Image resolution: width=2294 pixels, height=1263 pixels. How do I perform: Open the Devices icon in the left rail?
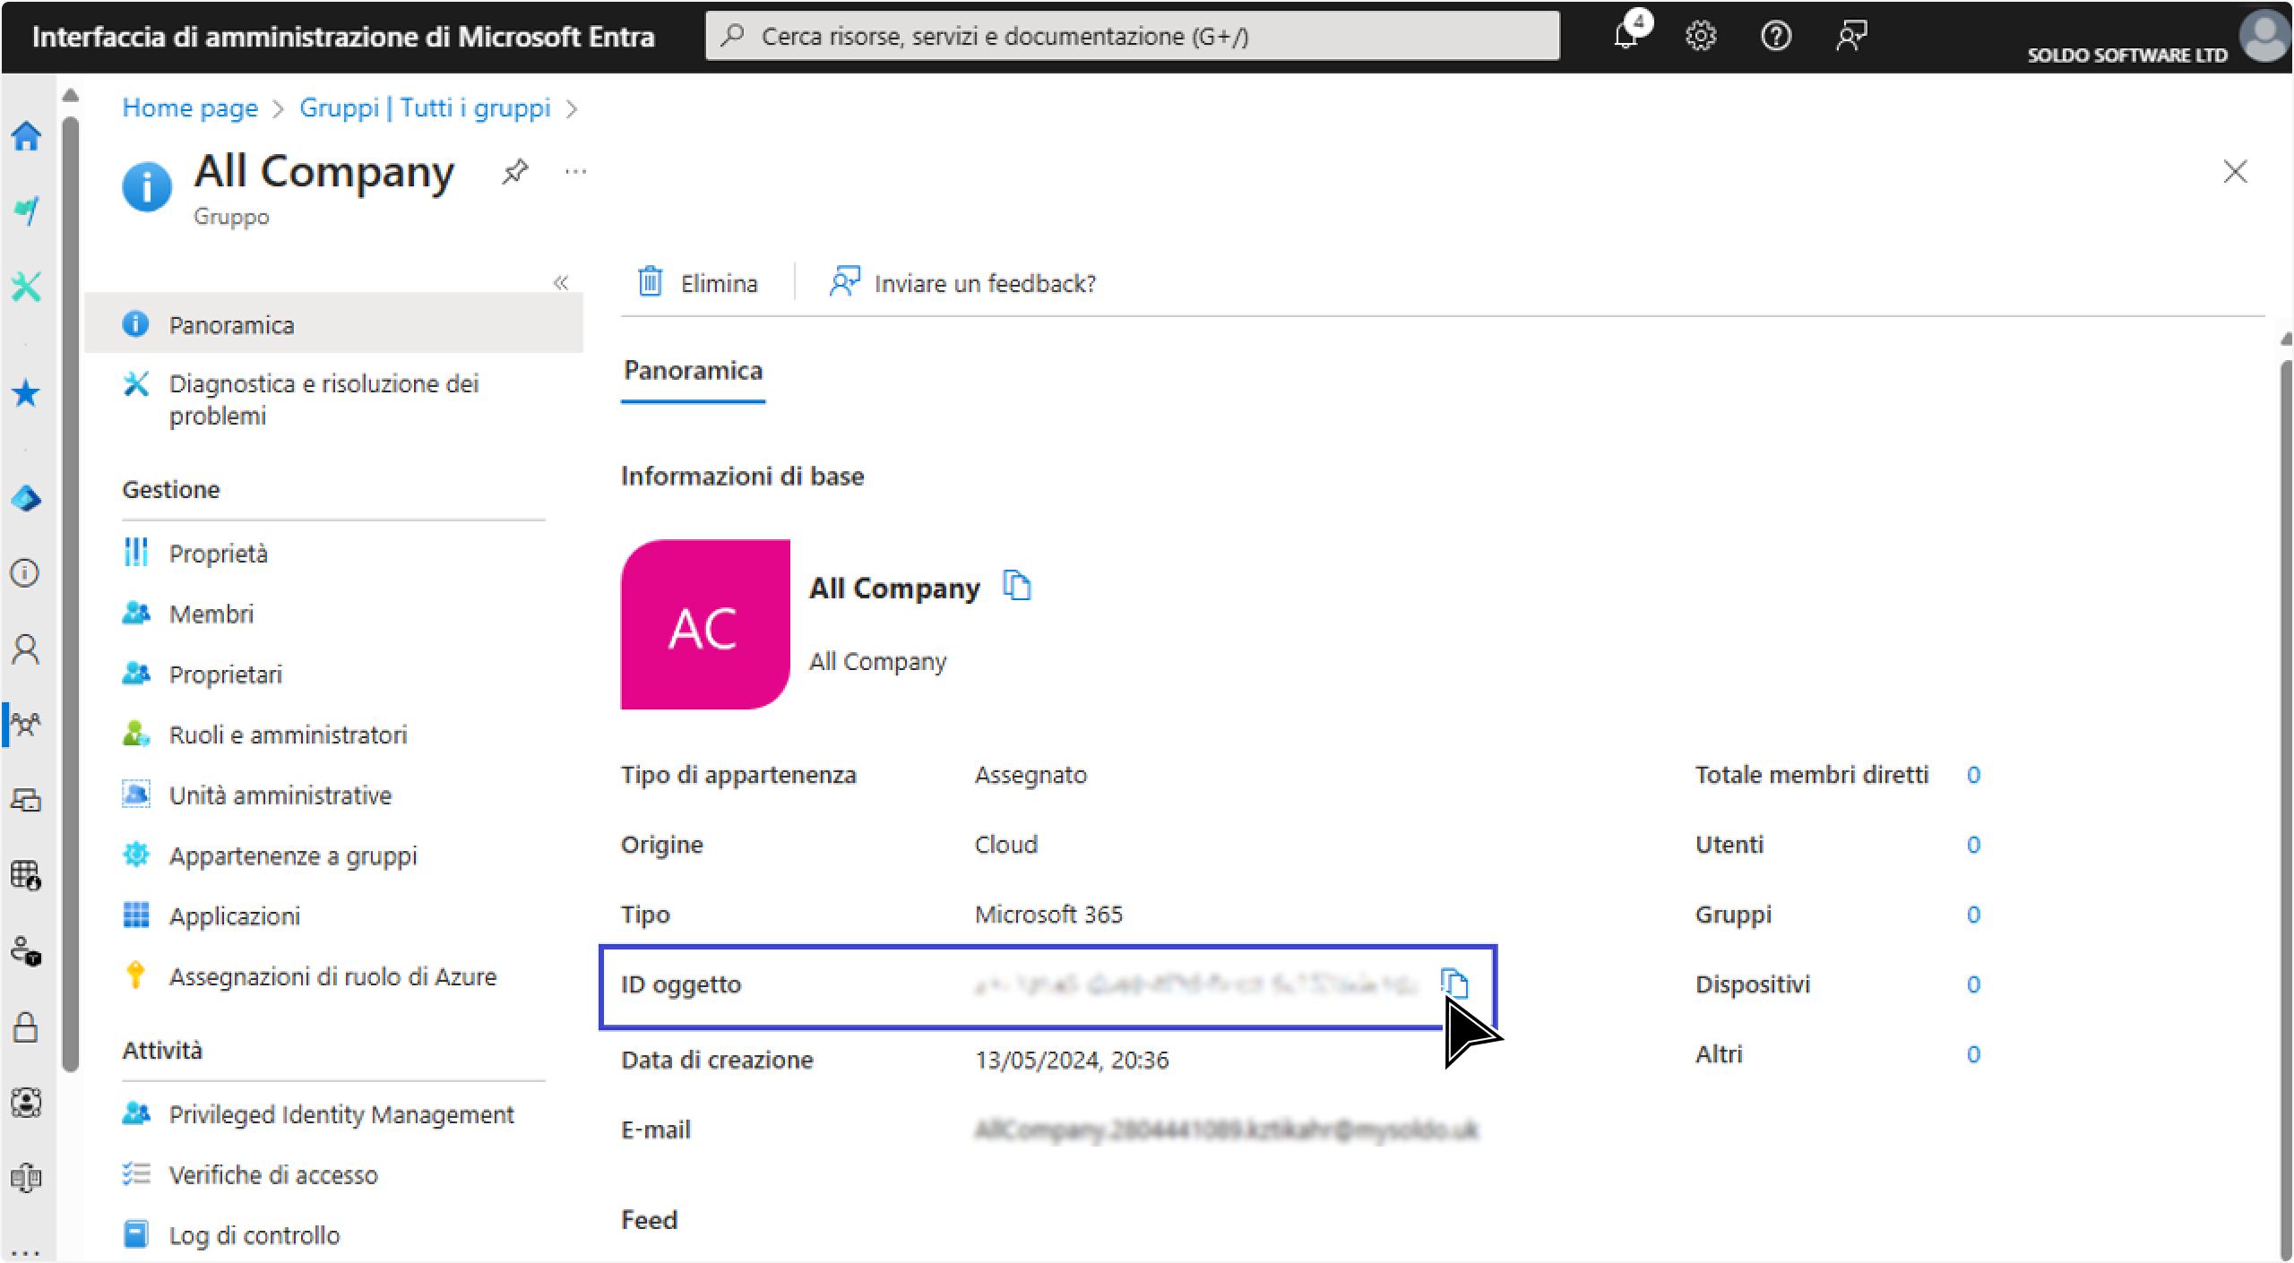[26, 799]
